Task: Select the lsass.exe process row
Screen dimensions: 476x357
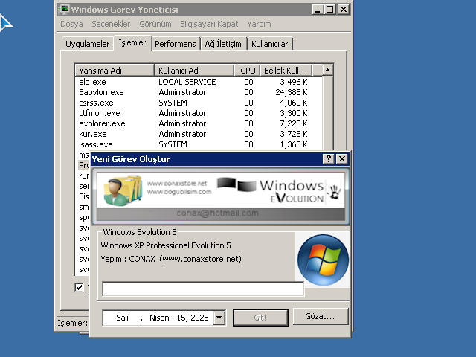Action: 199,144
